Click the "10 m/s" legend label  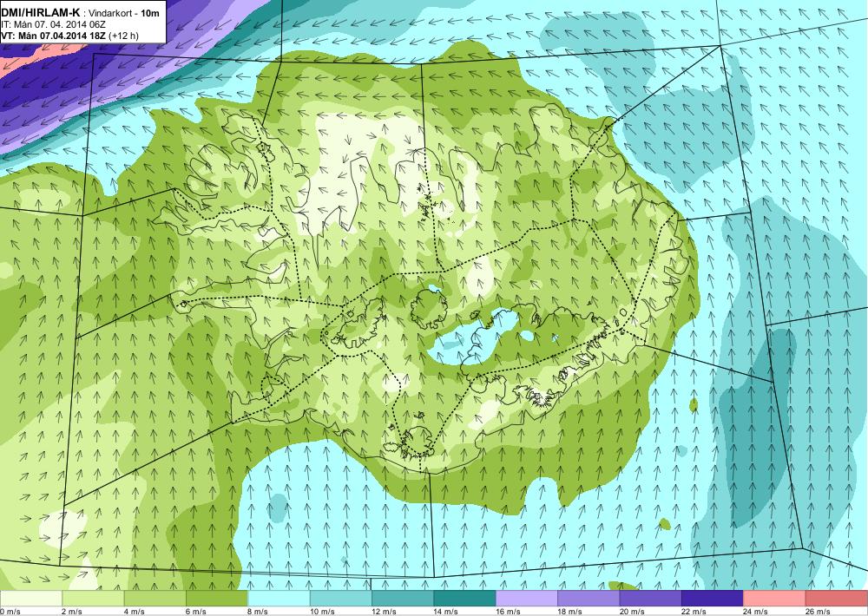322,612
